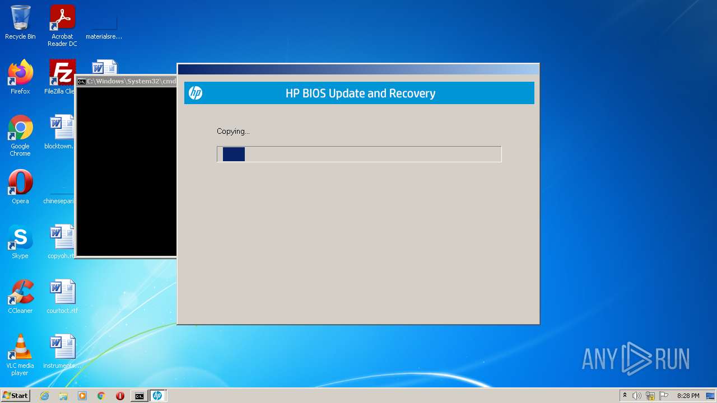Screen dimensions: 717x403
Task: Open the volume speaker tray icon
Action: click(637, 396)
